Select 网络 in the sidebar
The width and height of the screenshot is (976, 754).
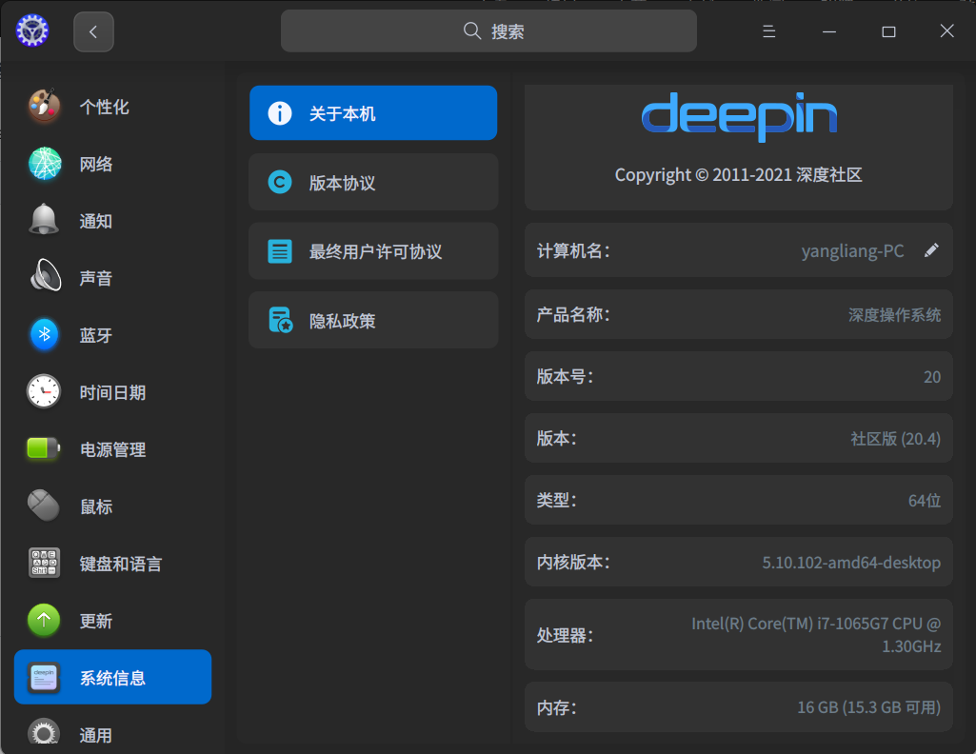96,165
